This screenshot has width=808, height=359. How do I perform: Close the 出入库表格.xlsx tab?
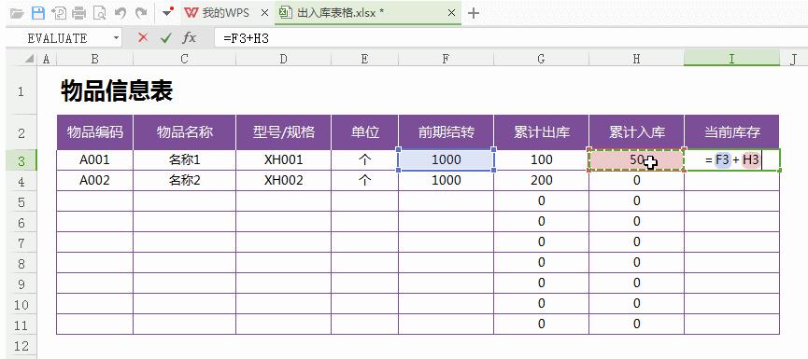pyautogui.click(x=451, y=13)
